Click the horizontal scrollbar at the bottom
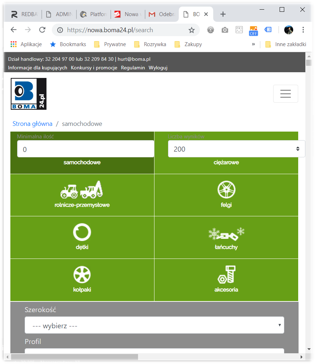This screenshot has height=364, width=315. [74, 357]
